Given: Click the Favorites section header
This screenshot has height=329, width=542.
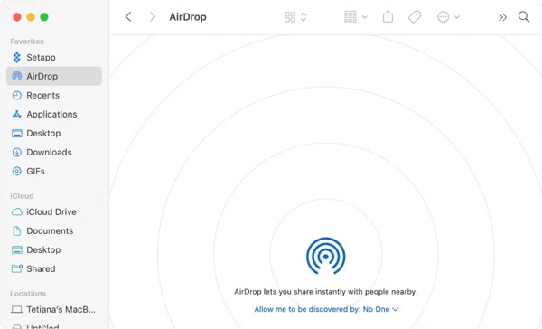Looking at the screenshot, I should click(27, 42).
